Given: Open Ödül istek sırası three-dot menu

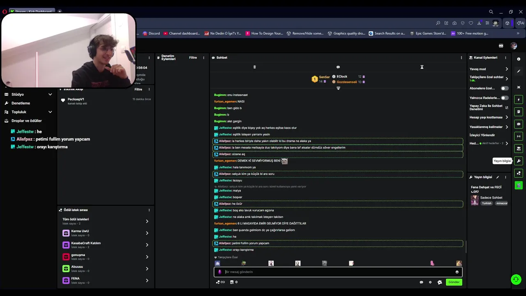Looking at the screenshot, I should [149, 210].
